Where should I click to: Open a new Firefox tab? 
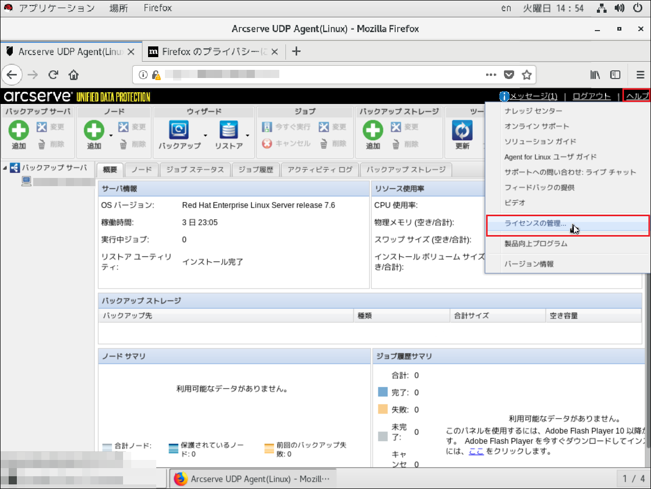[296, 52]
